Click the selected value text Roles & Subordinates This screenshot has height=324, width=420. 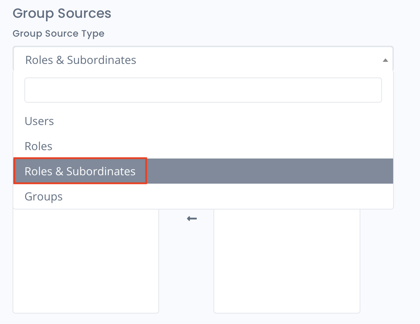(x=81, y=60)
